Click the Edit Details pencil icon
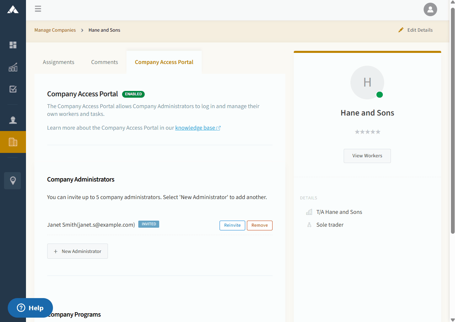The width and height of the screenshot is (455, 322). point(401,30)
